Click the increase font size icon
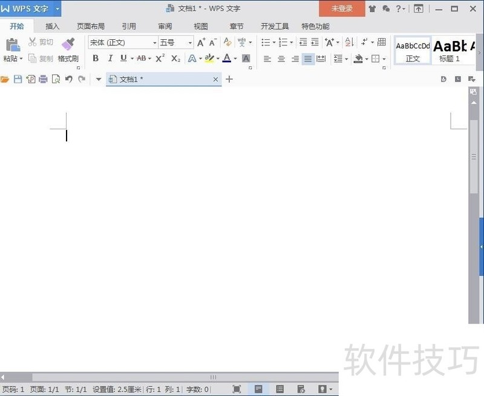Viewport: 484px width, 396px height. click(201, 42)
